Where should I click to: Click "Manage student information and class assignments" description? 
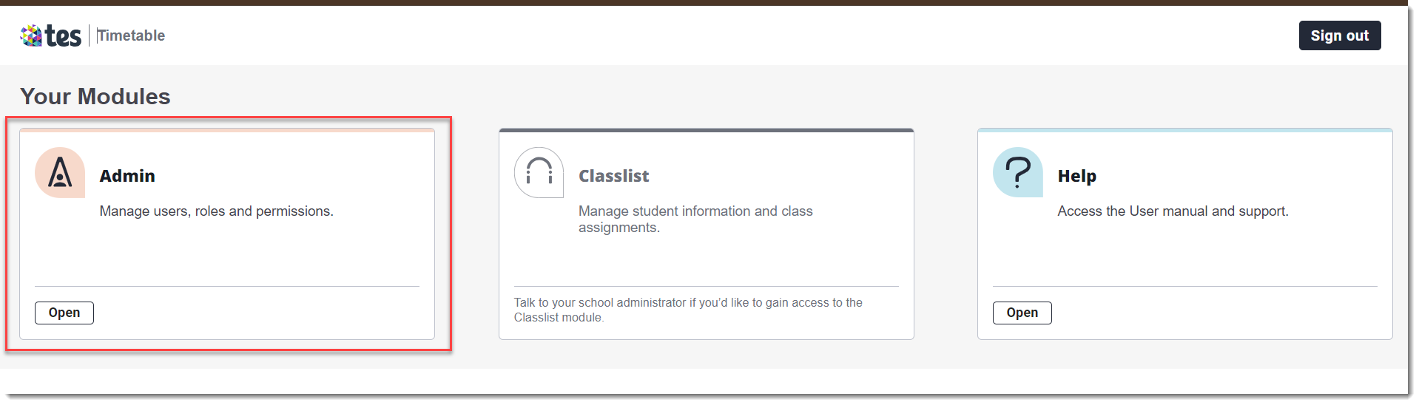click(695, 219)
